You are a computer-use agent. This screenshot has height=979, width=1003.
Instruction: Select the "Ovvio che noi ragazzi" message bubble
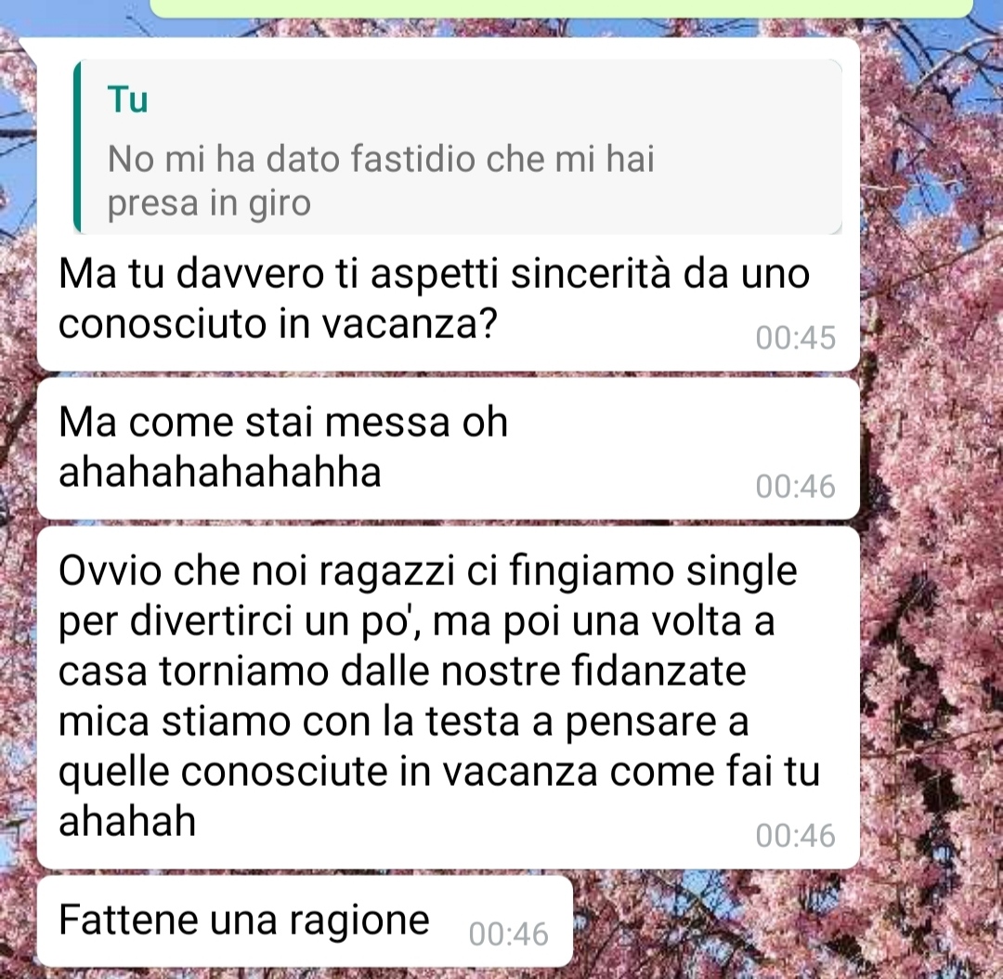point(448,698)
